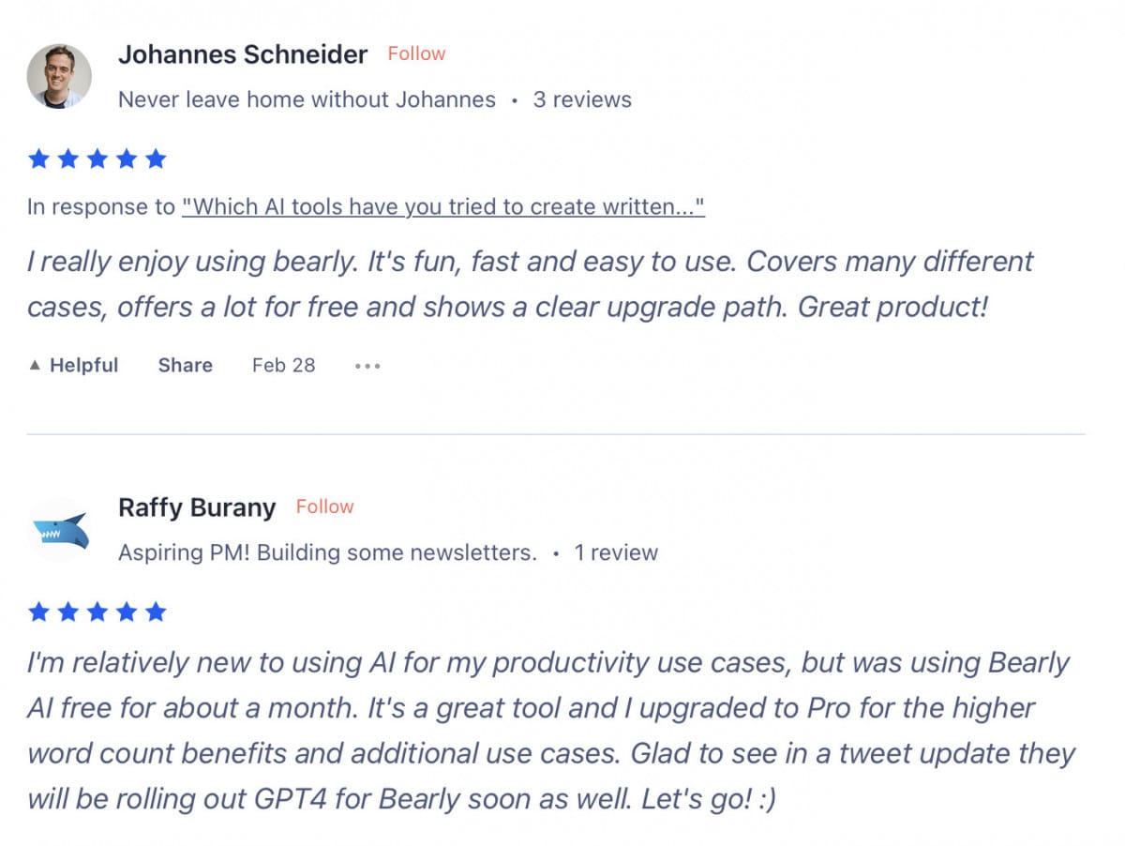The height and width of the screenshot is (846, 1125).
Task: Open Johannes Schneider's profile photo
Action: point(59,76)
